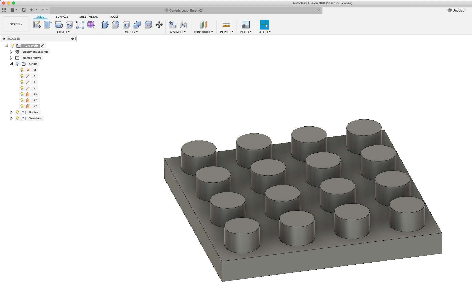Screen dimensions: 472x308
Task: Toggle visibility of the (Unsaved) root component
Action: 13,46
